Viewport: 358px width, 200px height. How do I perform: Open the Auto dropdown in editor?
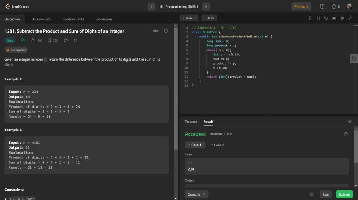tap(209, 18)
